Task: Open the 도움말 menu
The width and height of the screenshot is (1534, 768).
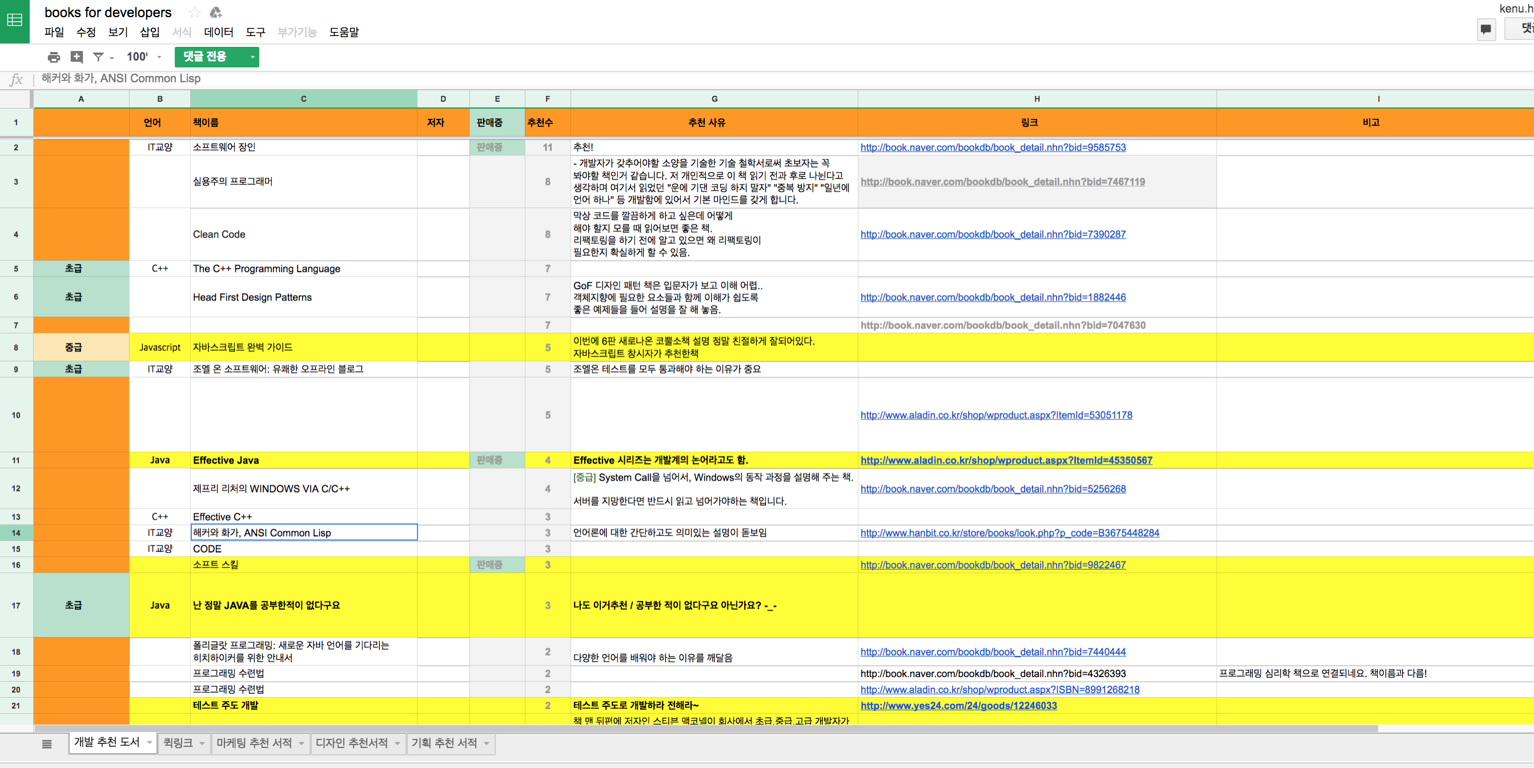Action: click(x=344, y=32)
